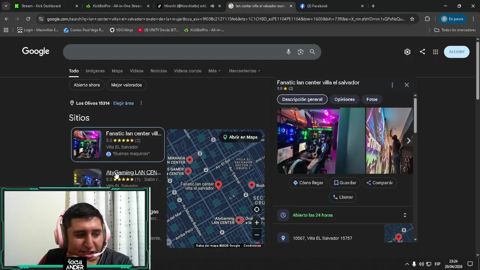This screenshot has height=270, width=480.
Task: Select Descripción general tab
Action: pyautogui.click(x=302, y=99)
